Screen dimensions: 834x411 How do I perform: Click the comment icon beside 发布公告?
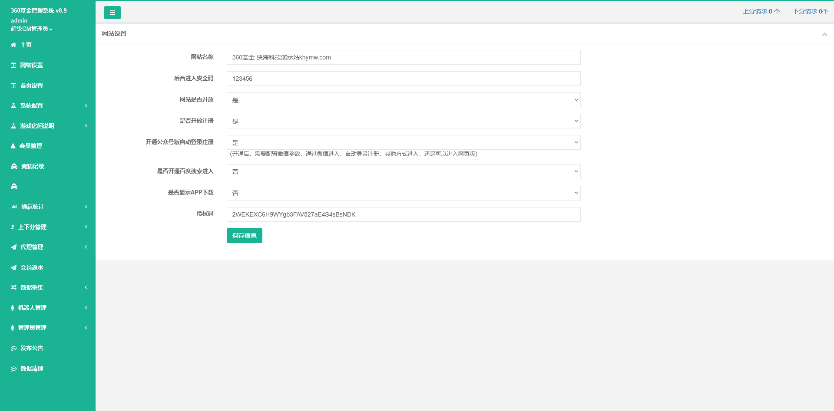click(13, 349)
